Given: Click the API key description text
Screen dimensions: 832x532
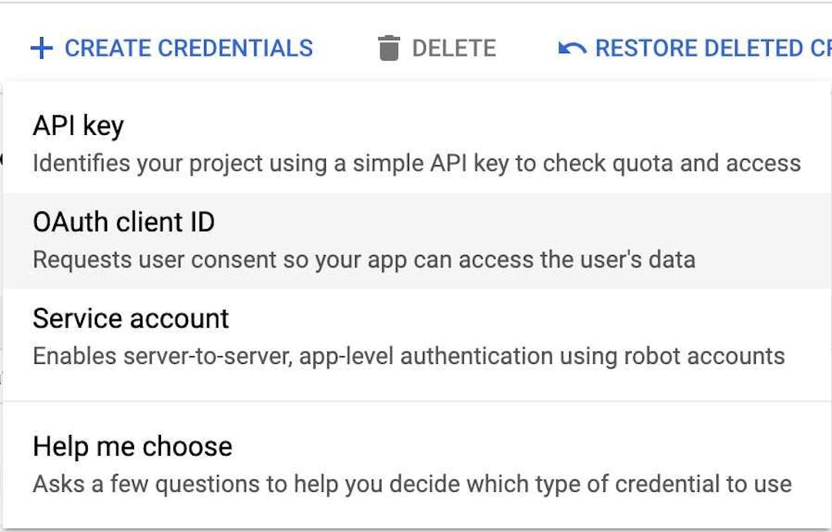Looking at the screenshot, I should tap(416, 163).
